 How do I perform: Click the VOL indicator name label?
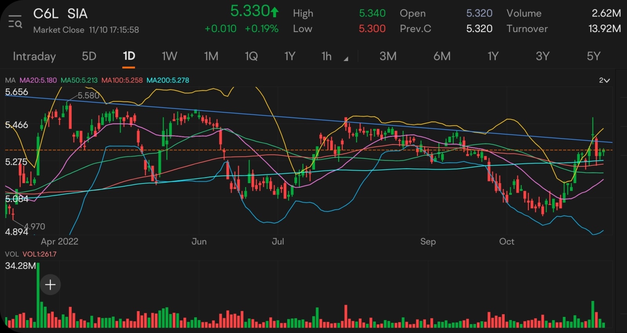click(x=12, y=254)
